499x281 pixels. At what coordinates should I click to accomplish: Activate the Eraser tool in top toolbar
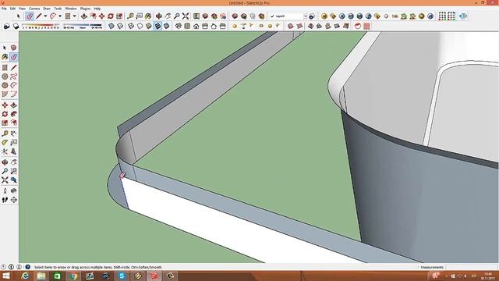point(30,16)
